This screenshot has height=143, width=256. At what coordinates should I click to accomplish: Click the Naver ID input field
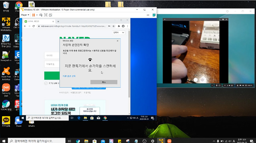(52, 56)
